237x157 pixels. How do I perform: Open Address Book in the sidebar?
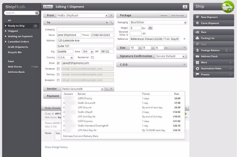[x=16, y=72]
